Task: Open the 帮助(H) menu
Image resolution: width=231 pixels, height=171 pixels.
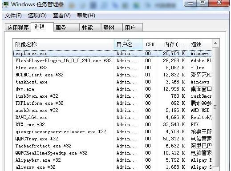Action: [x=86, y=16]
